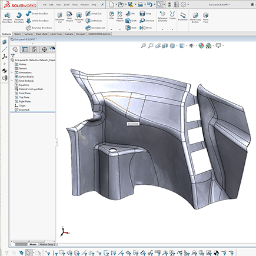Expand the Annotations tree node
This screenshot has height=256, width=256.
click(12, 72)
